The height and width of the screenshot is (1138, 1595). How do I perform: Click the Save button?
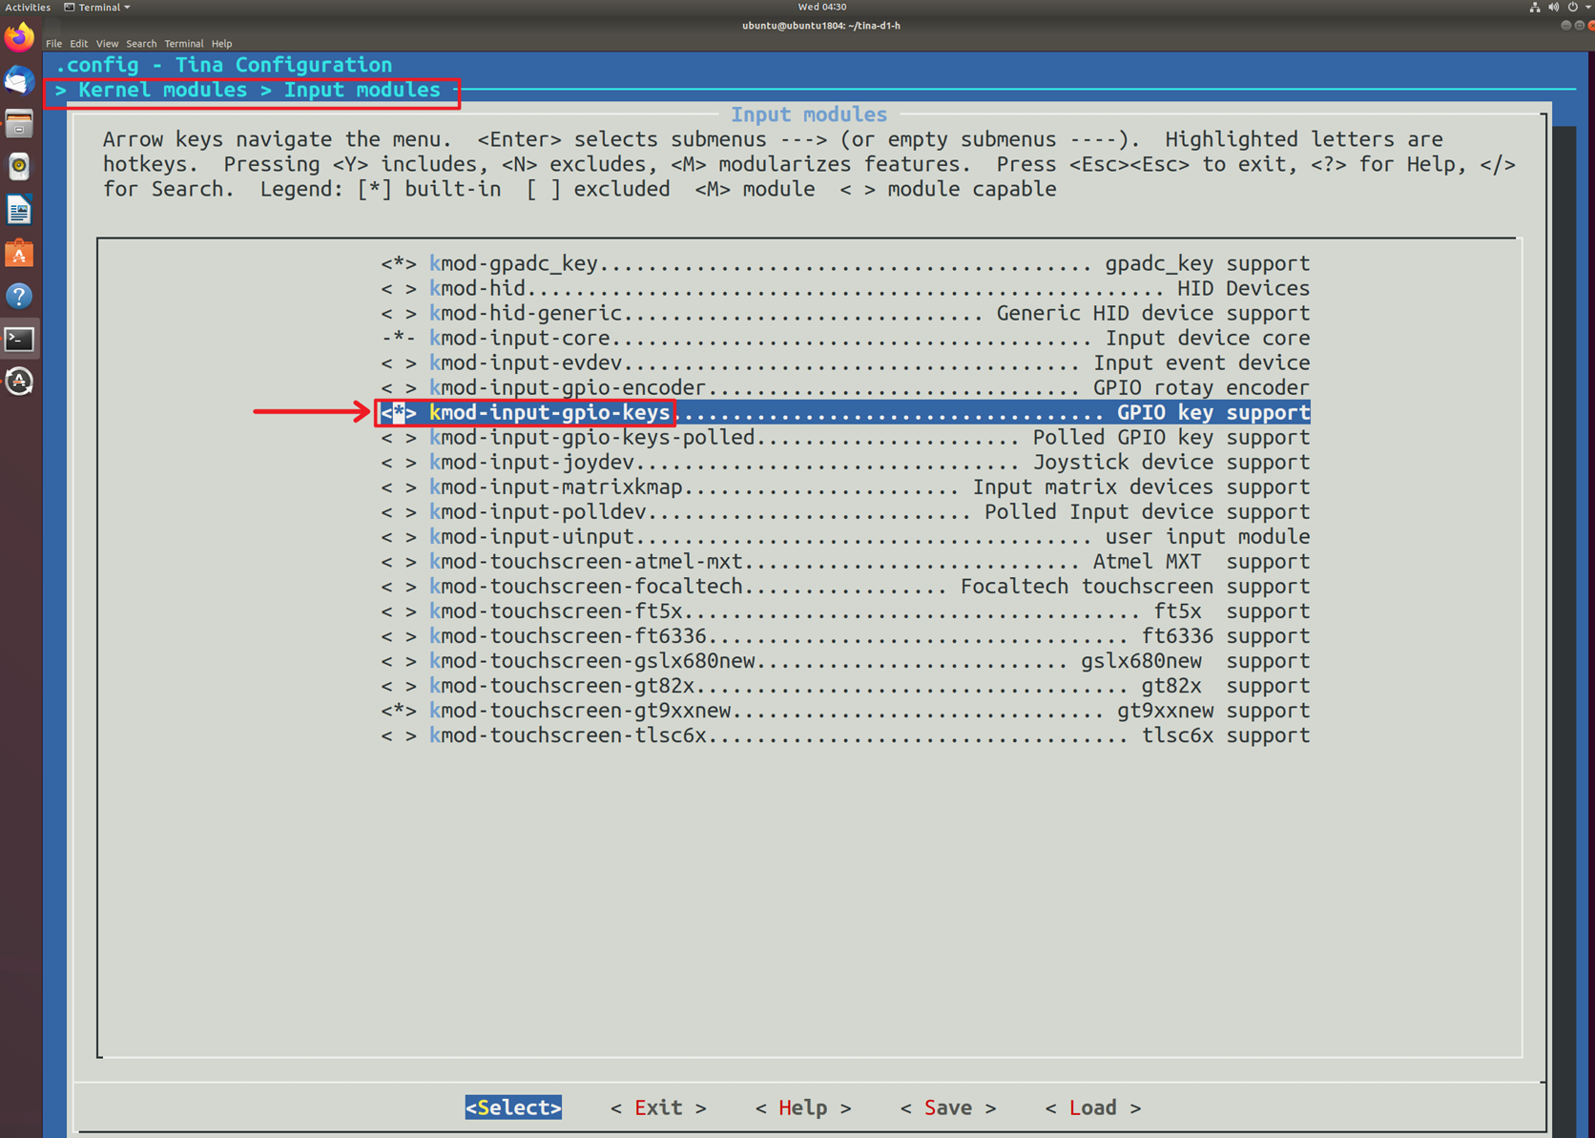pos(948,1107)
